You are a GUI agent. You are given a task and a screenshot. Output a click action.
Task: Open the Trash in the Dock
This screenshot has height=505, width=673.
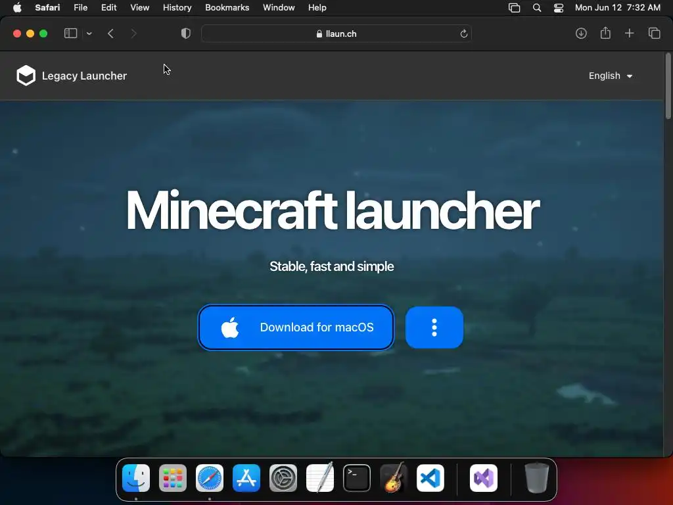(536, 478)
